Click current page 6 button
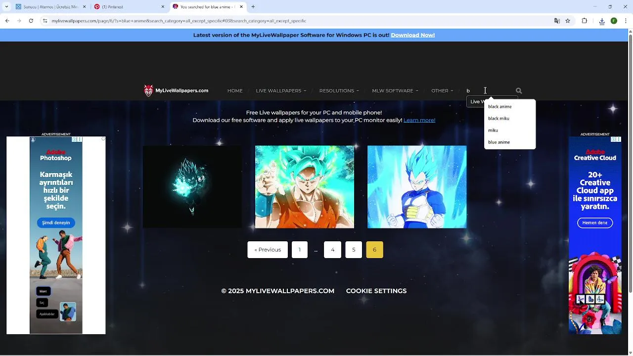The height and width of the screenshot is (356, 633). tap(374, 250)
